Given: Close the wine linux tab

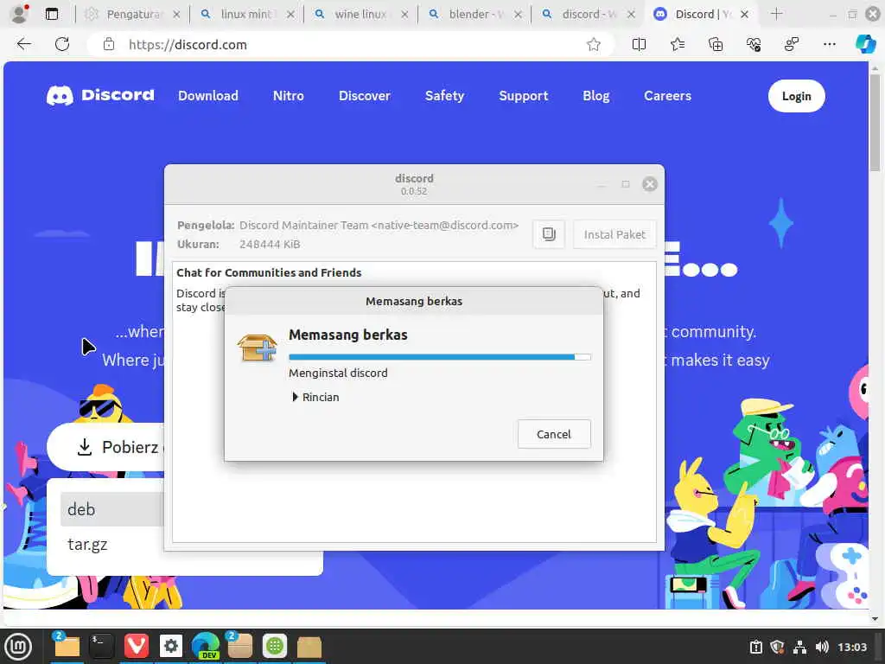Looking at the screenshot, I should [404, 15].
